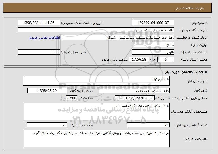Select the quantity field showing 20
The width and height of the screenshot is (218, 154).
[148, 125]
